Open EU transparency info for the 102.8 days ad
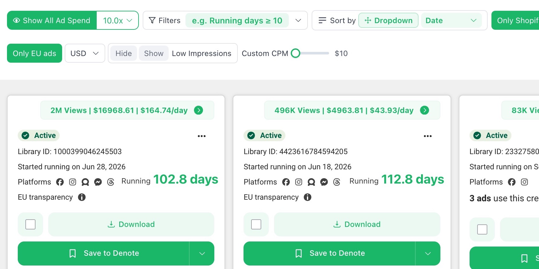 click(82, 197)
